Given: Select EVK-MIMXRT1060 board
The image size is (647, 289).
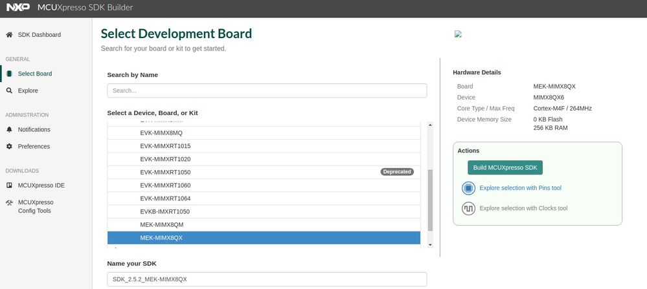Looking at the screenshot, I should click(264, 186).
